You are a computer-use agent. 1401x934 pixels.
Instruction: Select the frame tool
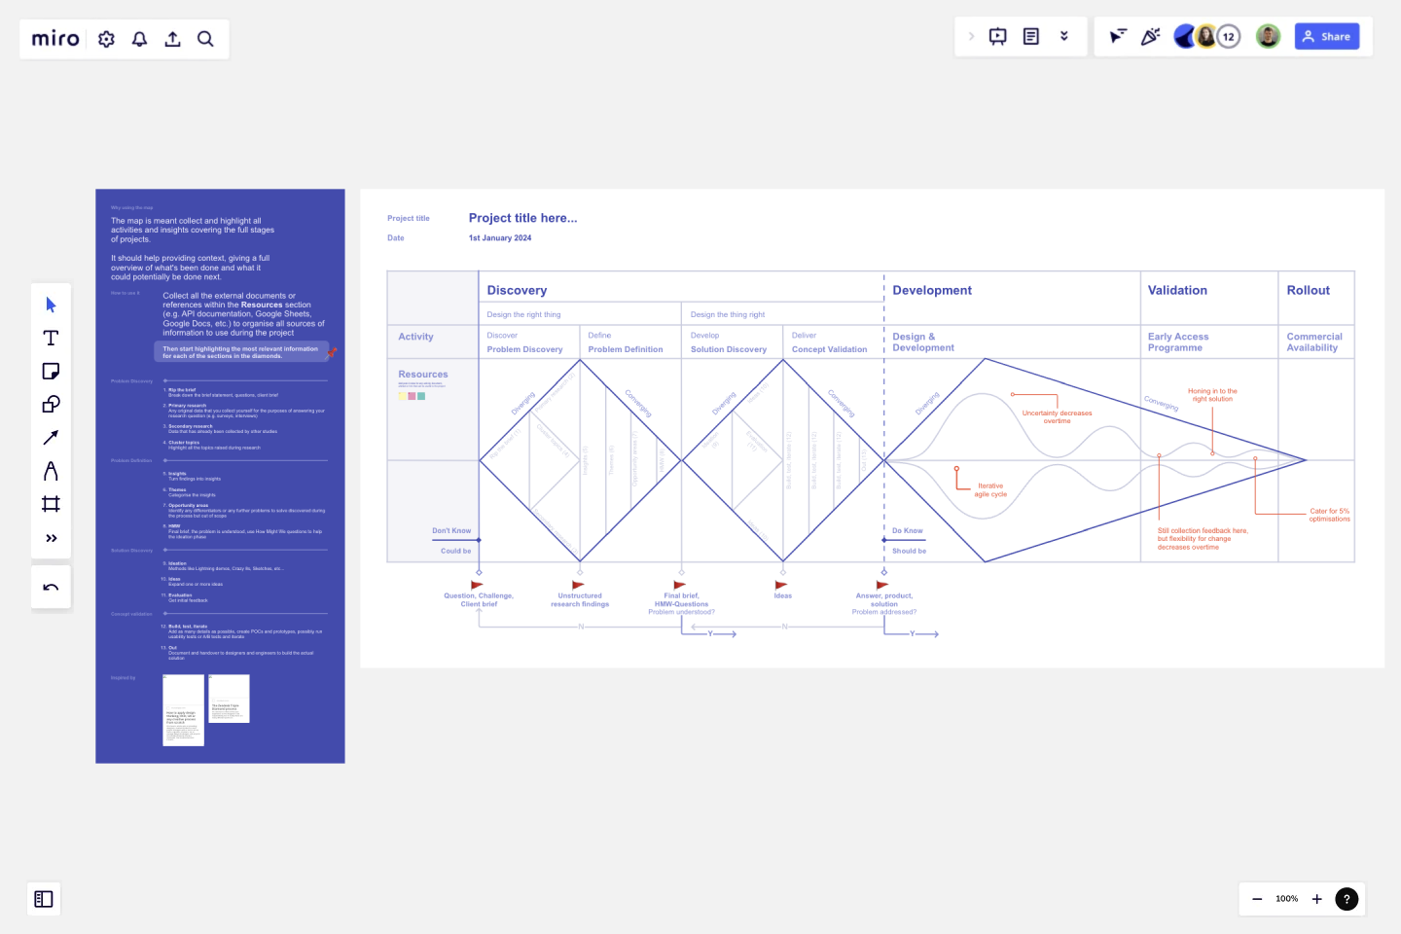(x=51, y=504)
